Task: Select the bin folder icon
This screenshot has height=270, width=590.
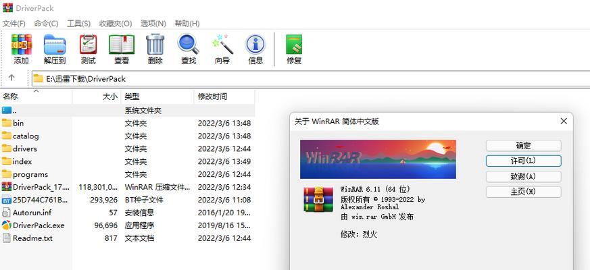Action: tap(7, 123)
